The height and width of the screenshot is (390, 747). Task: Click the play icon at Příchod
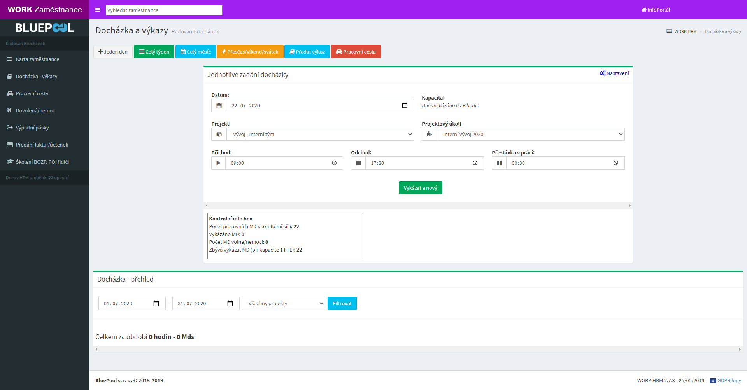pos(218,163)
